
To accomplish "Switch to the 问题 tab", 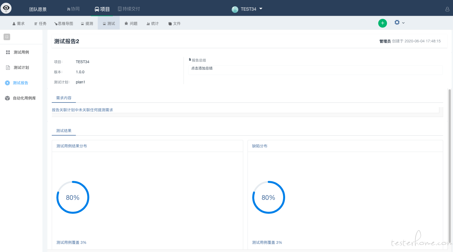I will (131, 24).
